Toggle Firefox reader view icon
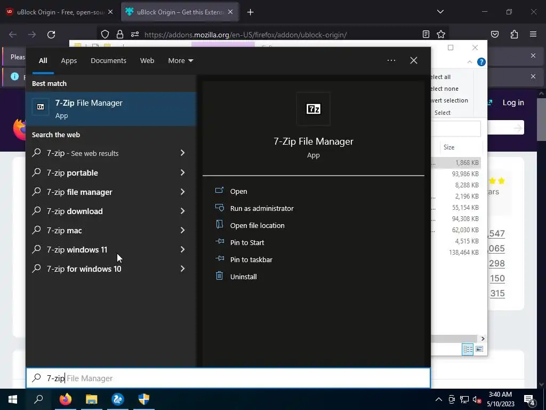 tap(426, 34)
